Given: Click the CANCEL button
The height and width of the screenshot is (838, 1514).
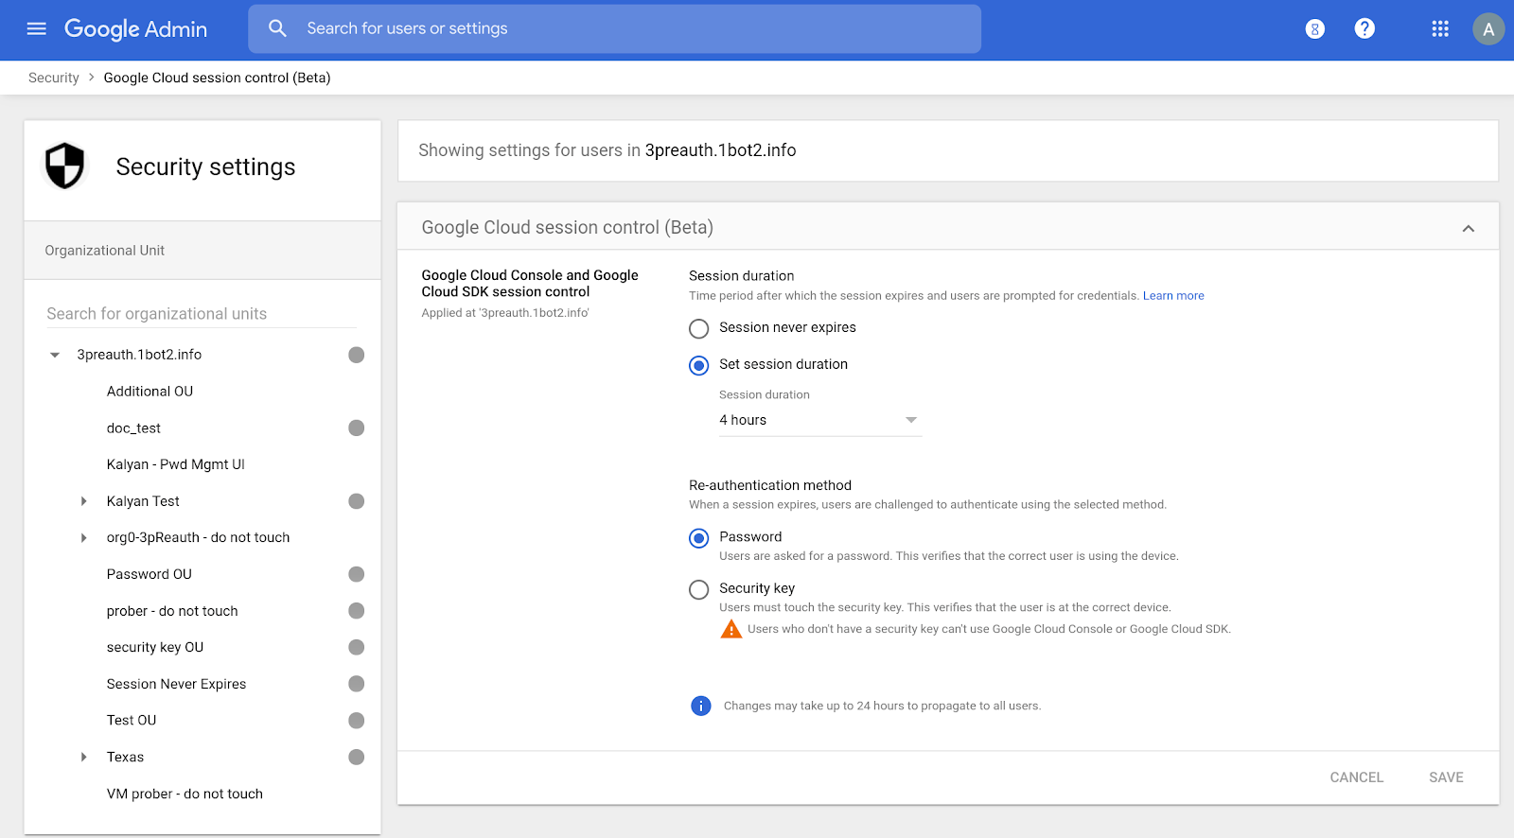Looking at the screenshot, I should (x=1356, y=777).
